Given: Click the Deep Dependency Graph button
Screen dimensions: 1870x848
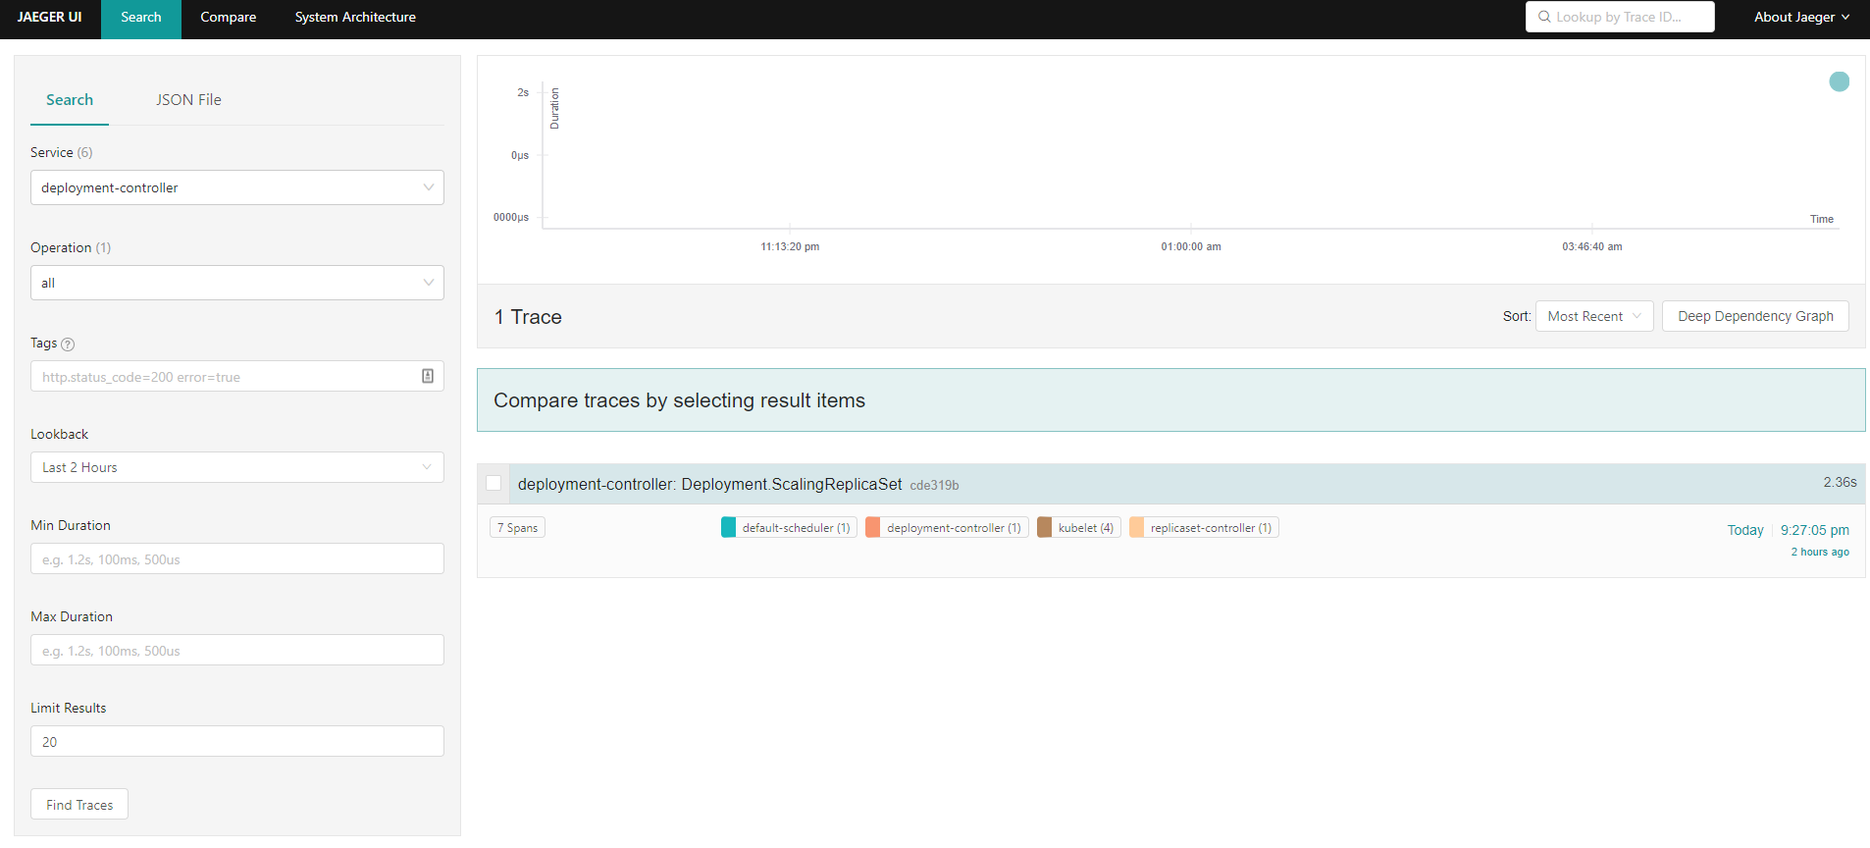Looking at the screenshot, I should tap(1755, 316).
